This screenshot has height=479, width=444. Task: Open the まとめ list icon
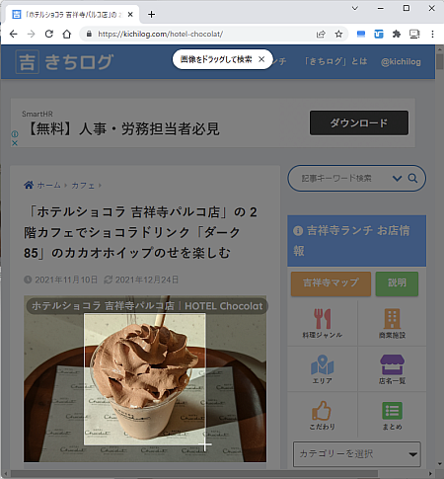392,411
